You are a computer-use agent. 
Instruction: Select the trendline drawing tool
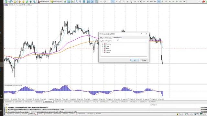tap(116, 2)
